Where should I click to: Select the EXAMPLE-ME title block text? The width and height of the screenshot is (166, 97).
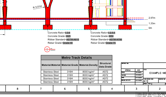coord(158,73)
